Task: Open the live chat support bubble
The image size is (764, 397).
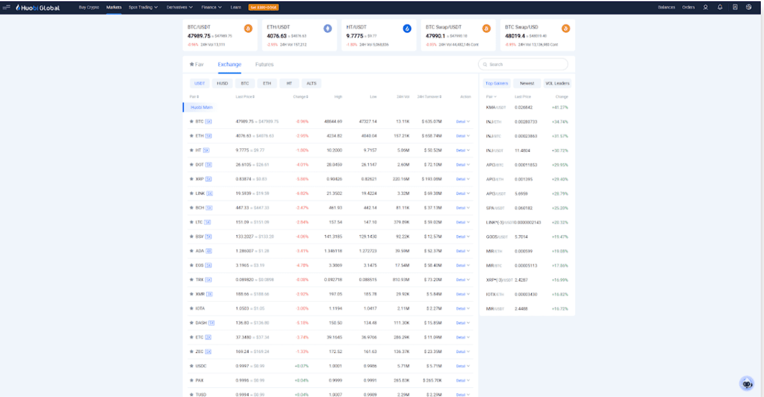Action: pyautogui.click(x=746, y=383)
